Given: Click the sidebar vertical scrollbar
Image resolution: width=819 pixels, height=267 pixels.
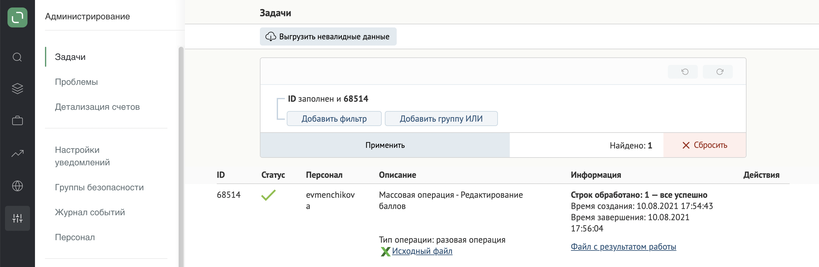Looking at the screenshot, I should tap(181, 157).
